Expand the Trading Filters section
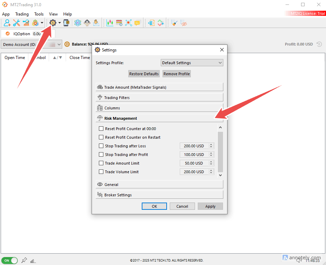 coord(159,98)
